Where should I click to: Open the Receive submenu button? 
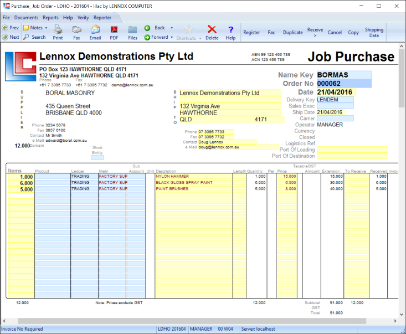pyautogui.click(x=315, y=32)
